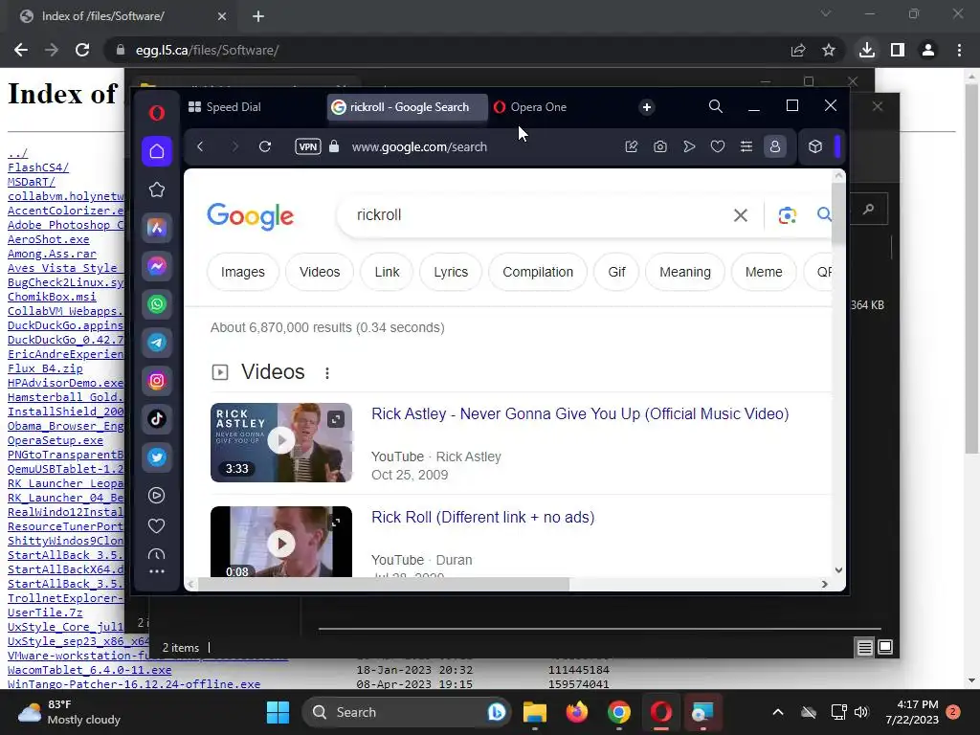This screenshot has height=735, width=980.
Task: Open the Player icon in Opera sidebar
Action: 157,496
